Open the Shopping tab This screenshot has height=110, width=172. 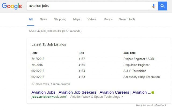pos(60,19)
